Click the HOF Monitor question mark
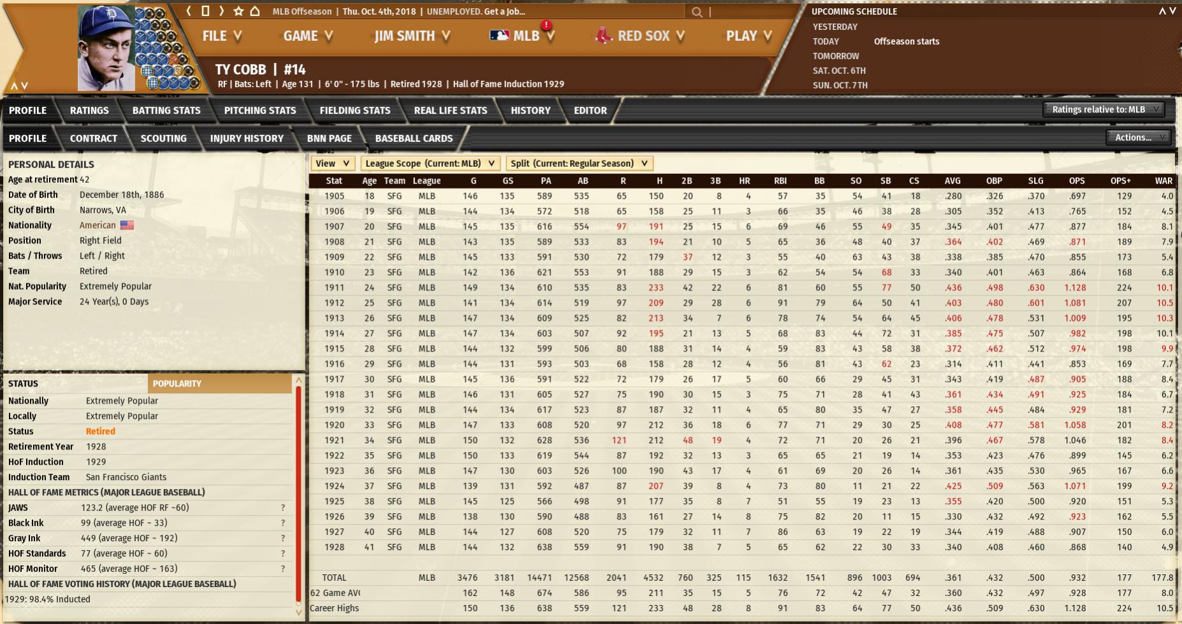 [283, 569]
